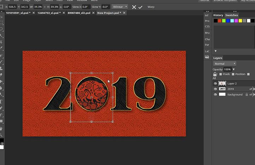The width and height of the screenshot is (255, 165).
Task: Click the Warp button
Action: [151, 7]
